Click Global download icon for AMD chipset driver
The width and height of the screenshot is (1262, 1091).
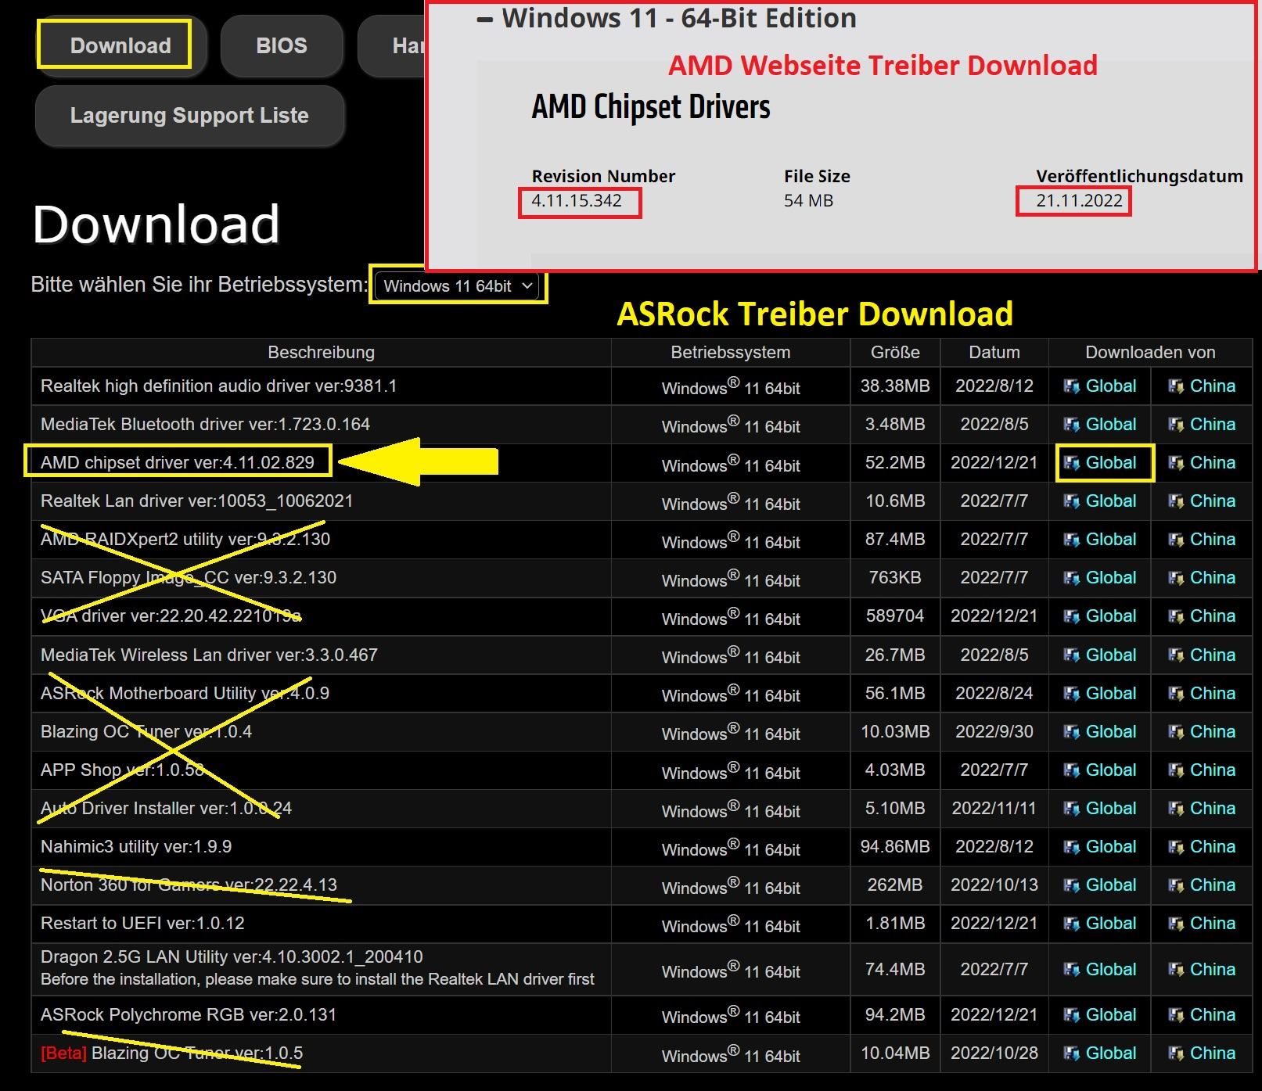[1071, 463]
